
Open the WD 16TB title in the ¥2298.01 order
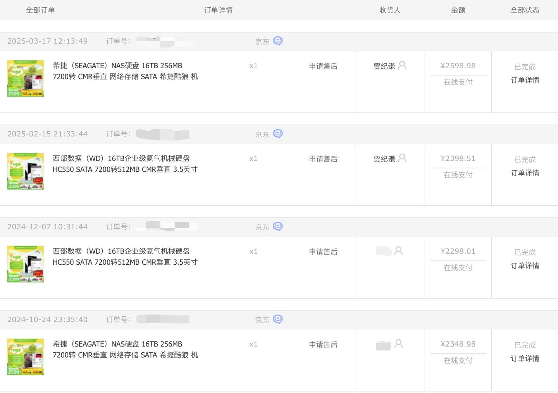pos(125,257)
